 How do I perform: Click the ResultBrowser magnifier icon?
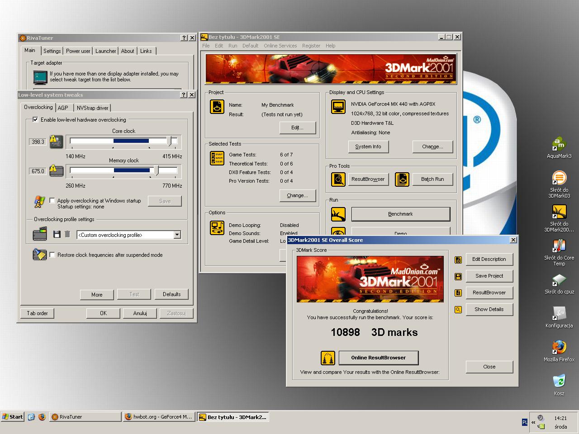point(338,179)
